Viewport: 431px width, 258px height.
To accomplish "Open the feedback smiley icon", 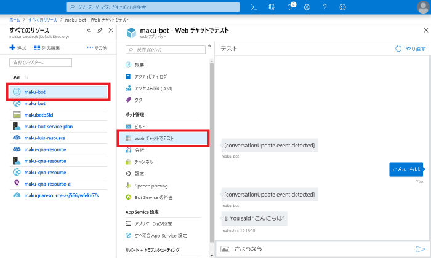I will 342,7.
